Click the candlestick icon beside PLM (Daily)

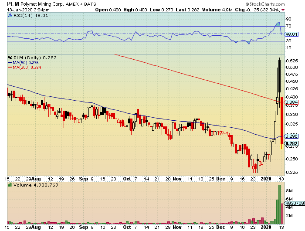pos(10,58)
